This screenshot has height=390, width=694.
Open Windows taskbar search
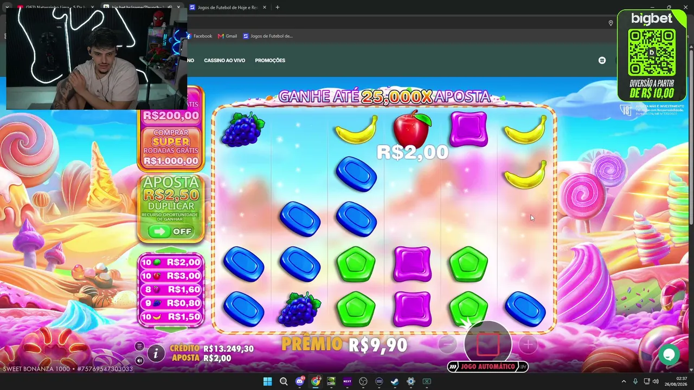tap(284, 381)
